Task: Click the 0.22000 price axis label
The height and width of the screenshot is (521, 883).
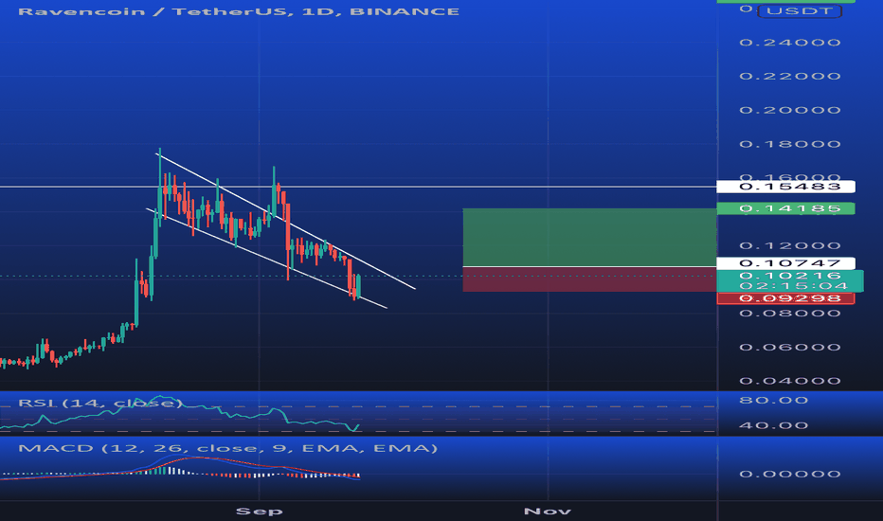Action: 790,76
